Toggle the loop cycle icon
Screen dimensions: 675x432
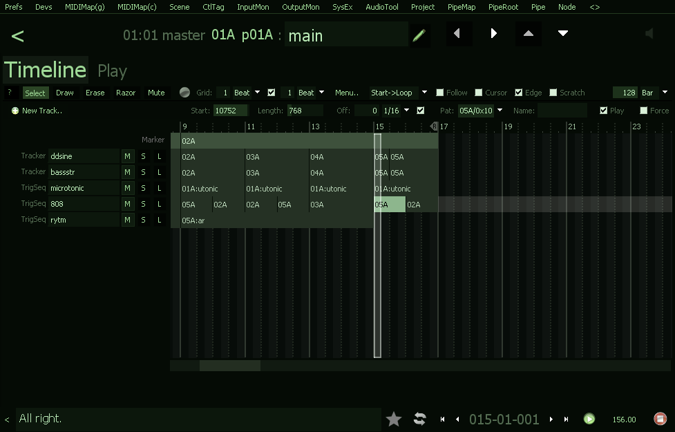pyautogui.click(x=419, y=419)
